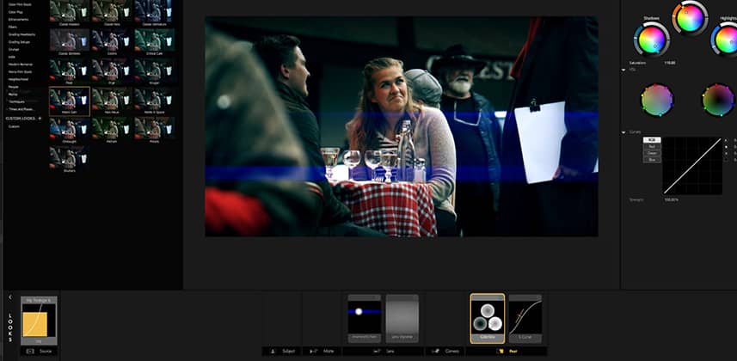Select the Blue curve channel
737x361 pixels.
pyautogui.click(x=652, y=160)
